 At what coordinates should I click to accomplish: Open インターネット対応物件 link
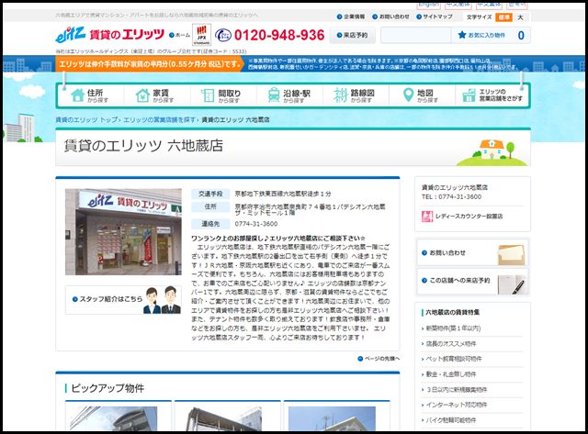pos(456,405)
